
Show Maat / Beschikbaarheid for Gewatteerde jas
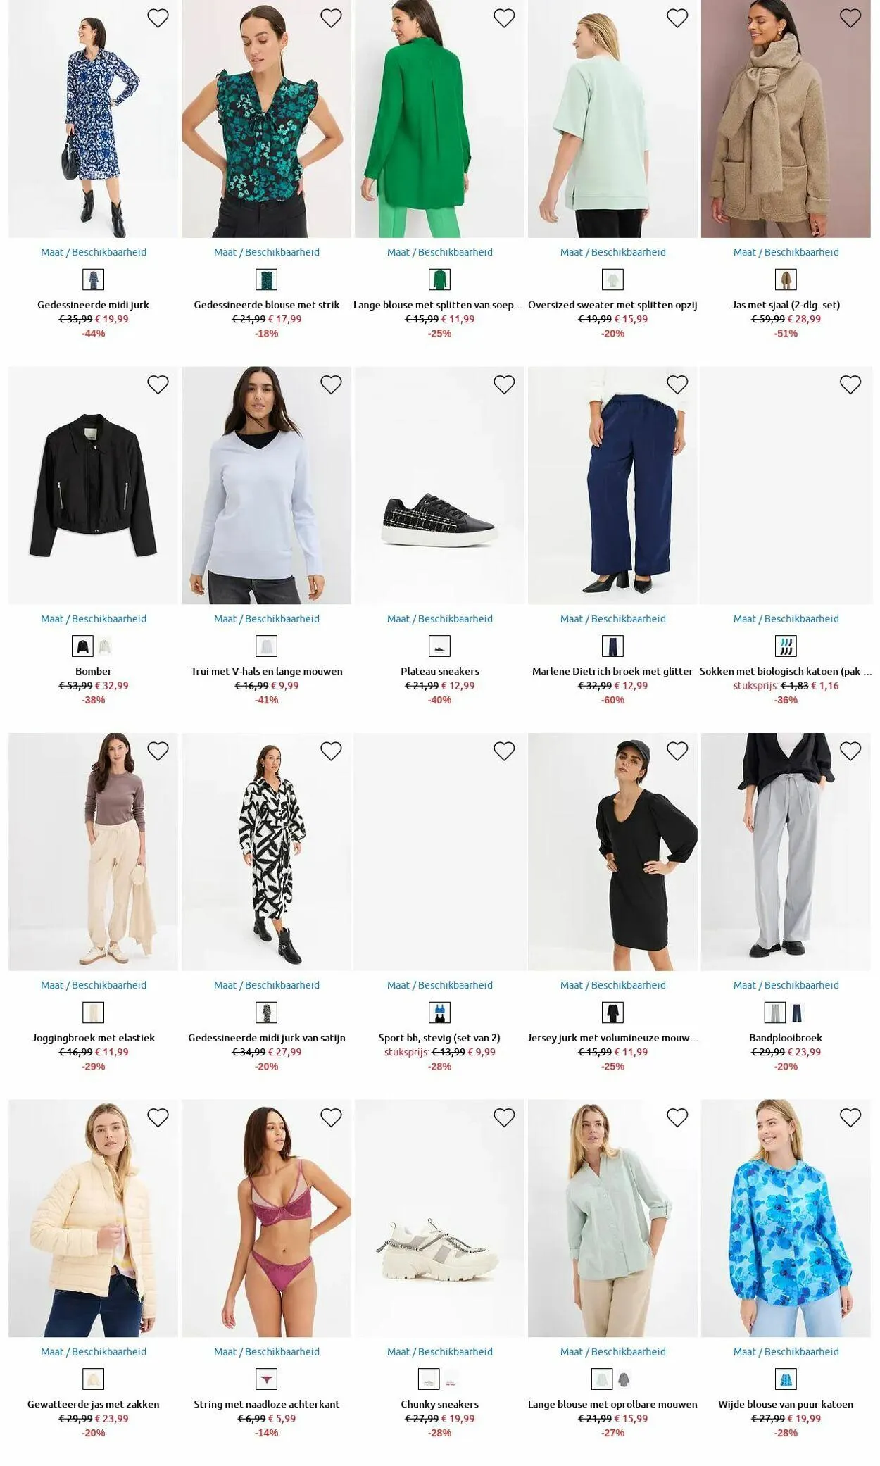click(x=94, y=1351)
